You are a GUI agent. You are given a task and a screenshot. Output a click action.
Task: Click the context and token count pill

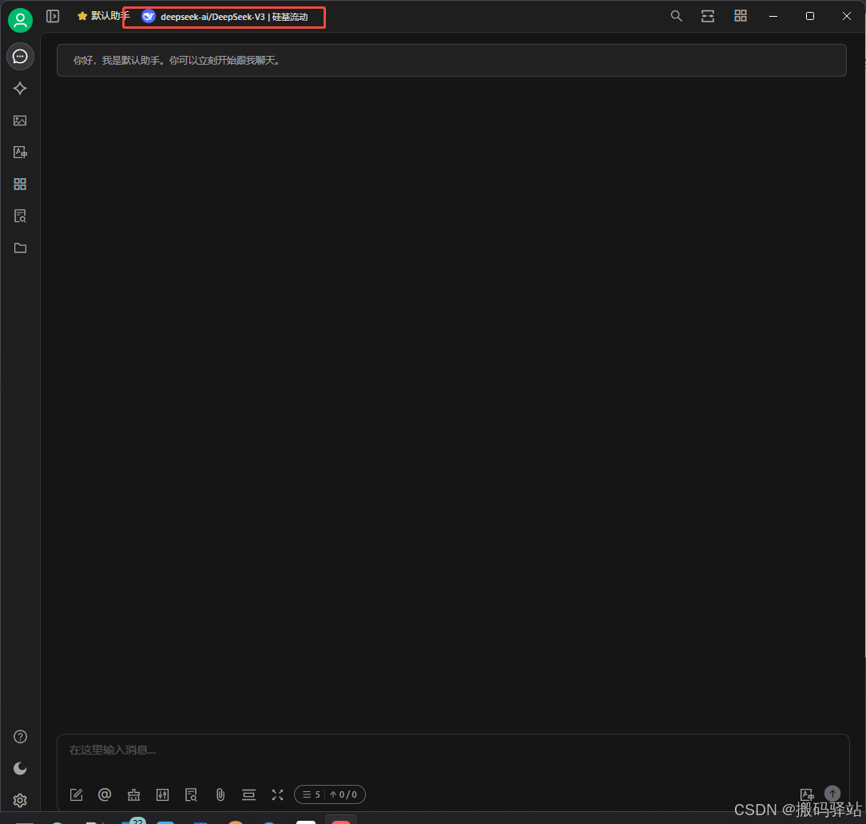[330, 794]
